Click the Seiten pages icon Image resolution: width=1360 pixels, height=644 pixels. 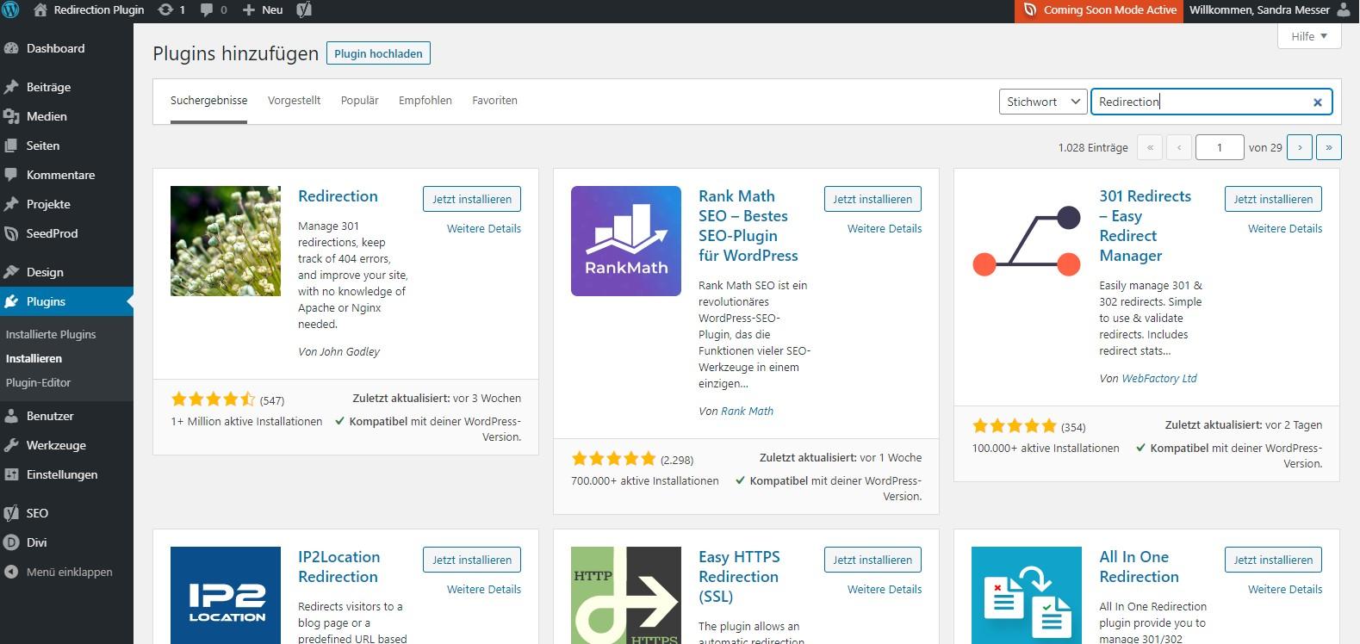click(x=11, y=146)
